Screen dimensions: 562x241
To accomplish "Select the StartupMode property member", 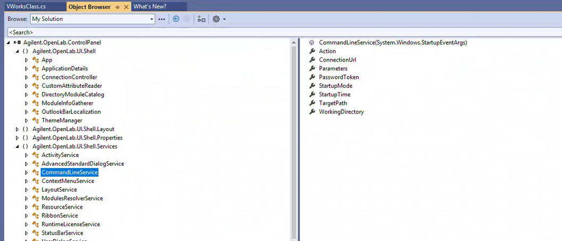I will (336, 86).
